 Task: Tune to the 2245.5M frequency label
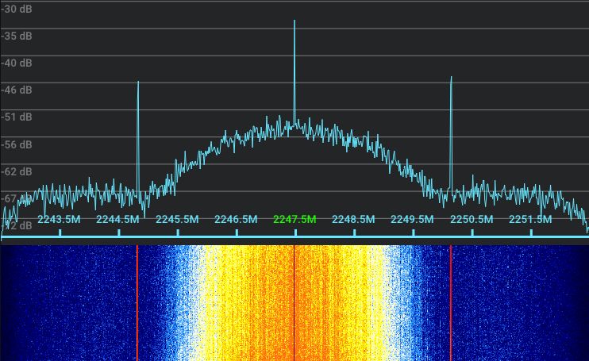(177, 219)
